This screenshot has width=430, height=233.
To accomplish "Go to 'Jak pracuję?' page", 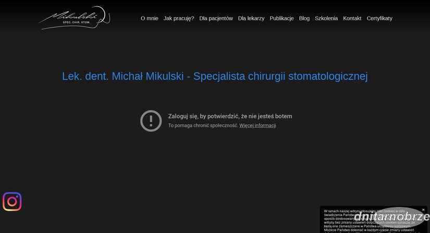I will click(179, 18).
